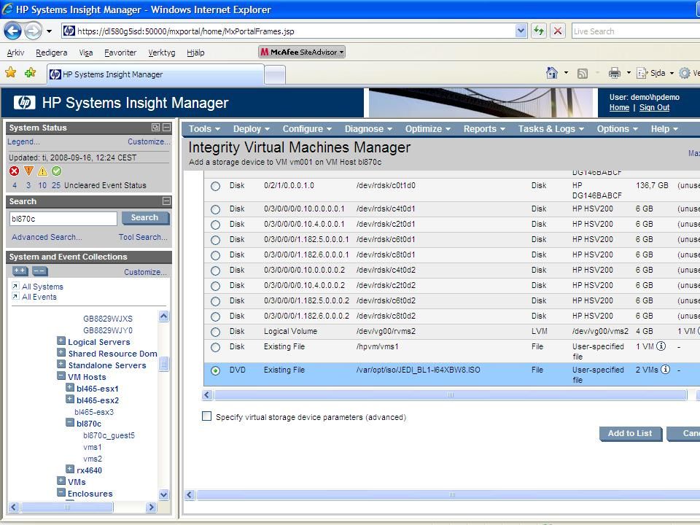Expand the bl465-esx2 host node
Viewport: 700px width, 525px height.
tap(70, 399)
